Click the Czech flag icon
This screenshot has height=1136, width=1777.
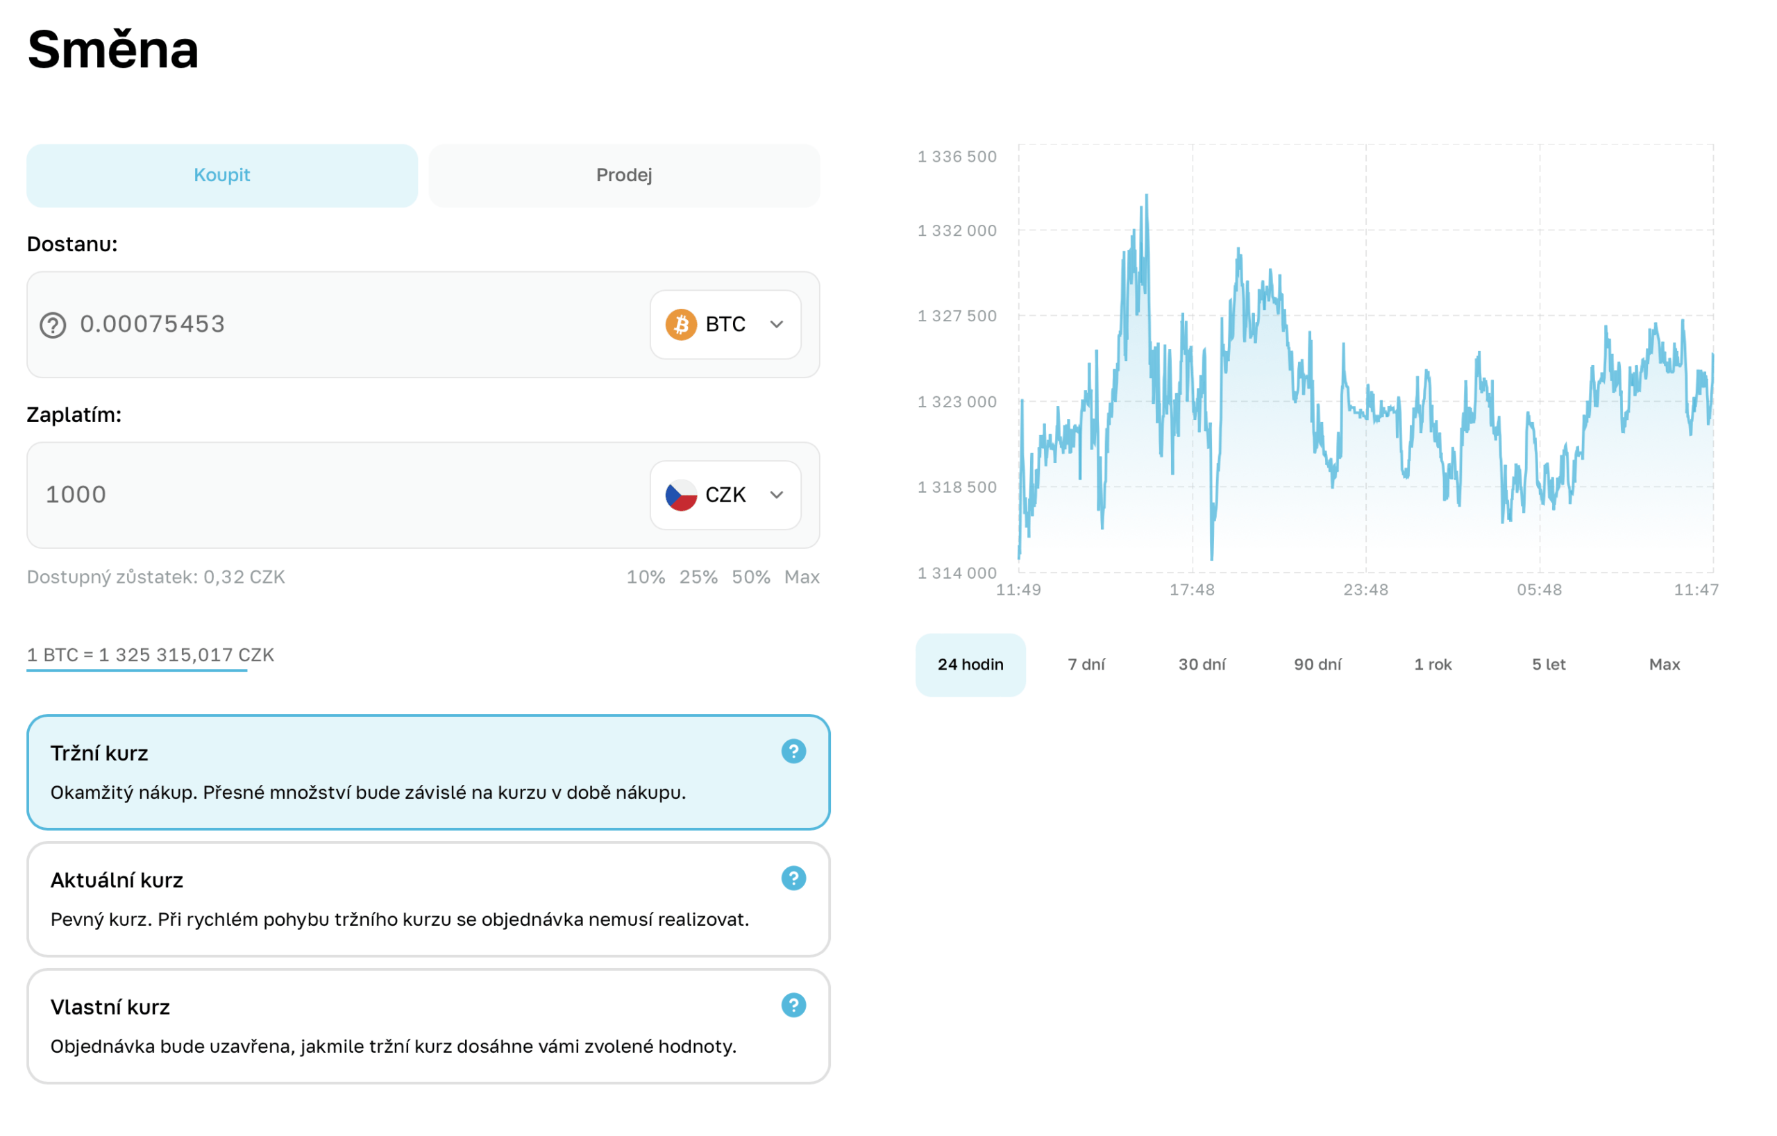click(681, 495)
